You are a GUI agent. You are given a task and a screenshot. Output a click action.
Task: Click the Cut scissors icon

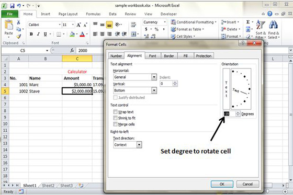point(18,22)
